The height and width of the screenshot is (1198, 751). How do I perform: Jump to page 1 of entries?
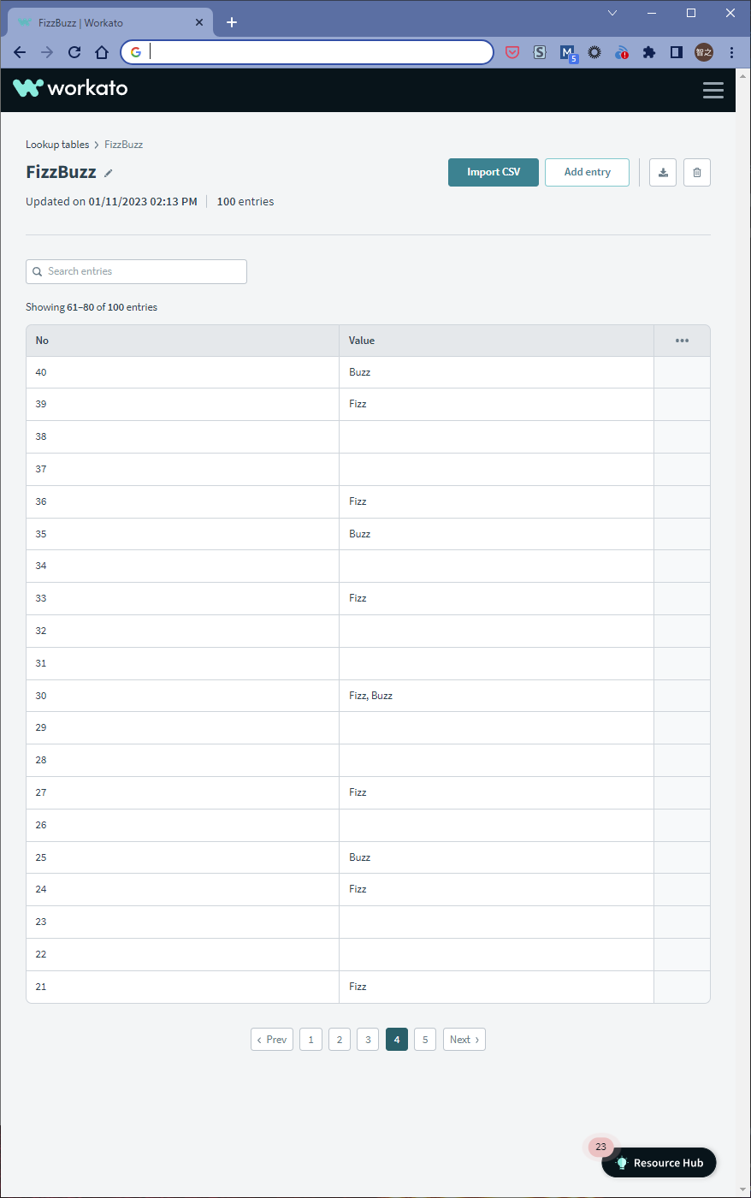click(310, 1040)
